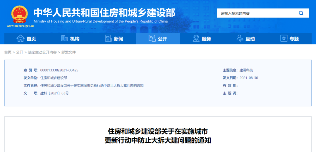Select the 公开 navigation tab
Viewport: 316px width, 152px height.
pos(158,39)
